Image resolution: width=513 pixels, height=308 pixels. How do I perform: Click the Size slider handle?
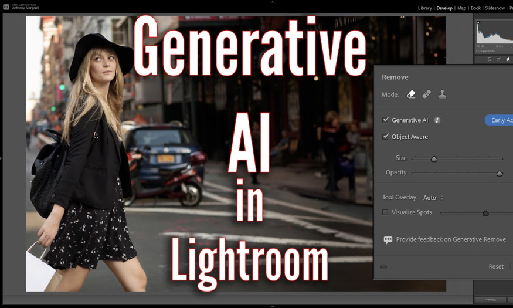pos(434,159)
